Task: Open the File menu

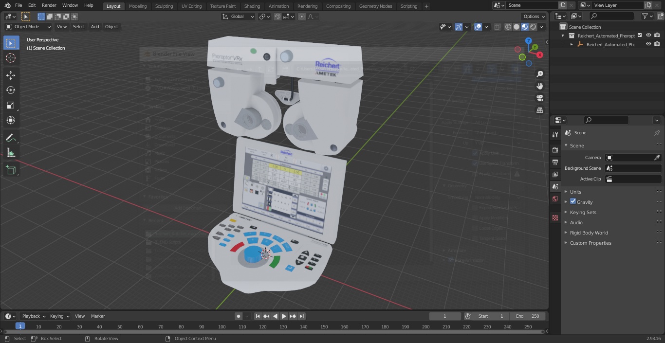Action: pos(18,5)
